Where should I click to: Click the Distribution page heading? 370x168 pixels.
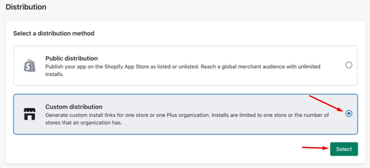tap(26, 7)
